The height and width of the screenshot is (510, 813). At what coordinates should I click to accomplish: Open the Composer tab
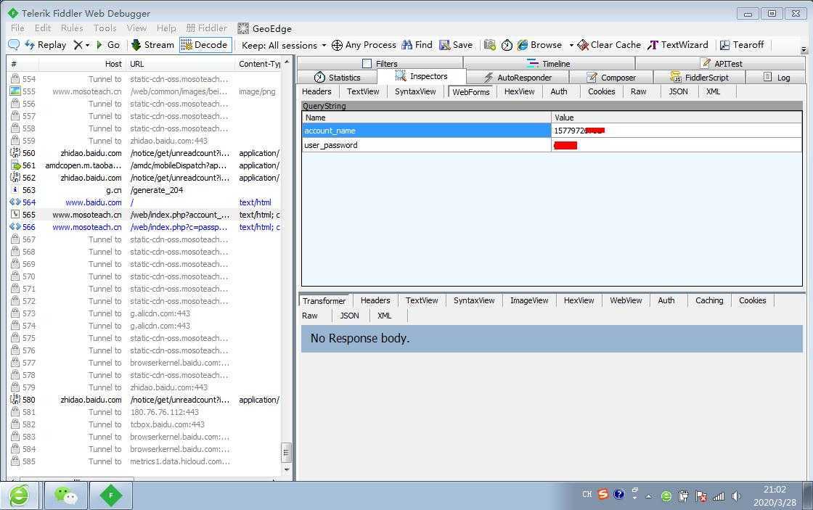pyautogui.click(x=610, y=77)
